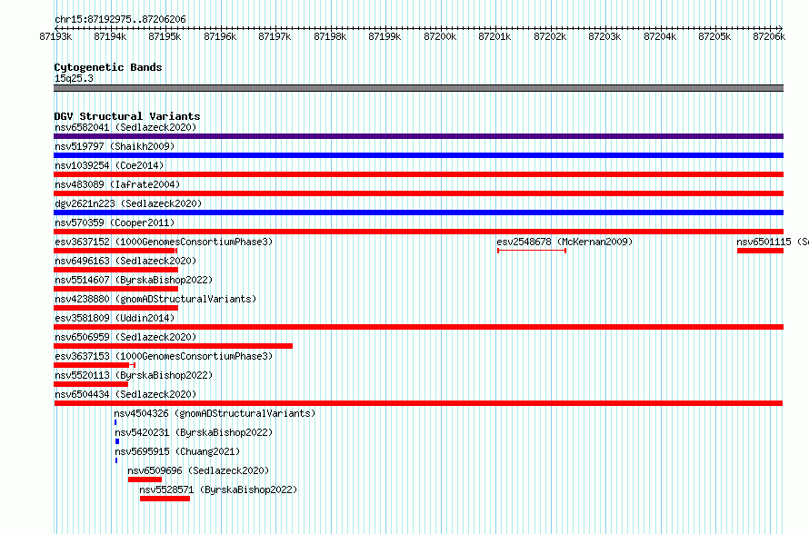This screenshot has height=534, width=809.
Task: Click the 87197k ruler tick label
Action: [275, 36]
